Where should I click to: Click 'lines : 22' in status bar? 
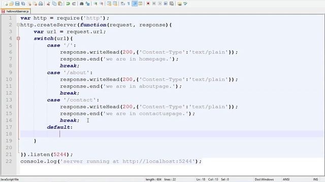[x=170, y=179]
